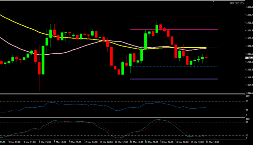The height and width of the screenshot is (145, 253).
Task: Click the long red candle after 12 Mar 08:00
Action: (111, 56)
